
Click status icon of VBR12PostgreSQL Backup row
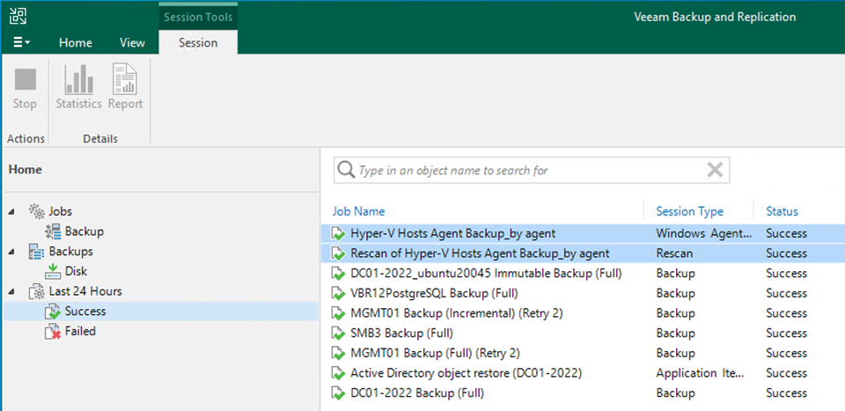click(338, 294)
